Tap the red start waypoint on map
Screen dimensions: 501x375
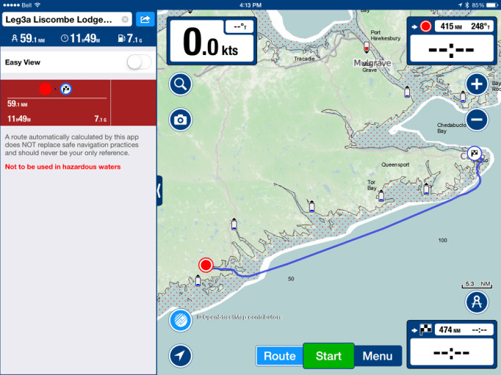(x=206, y=265)
